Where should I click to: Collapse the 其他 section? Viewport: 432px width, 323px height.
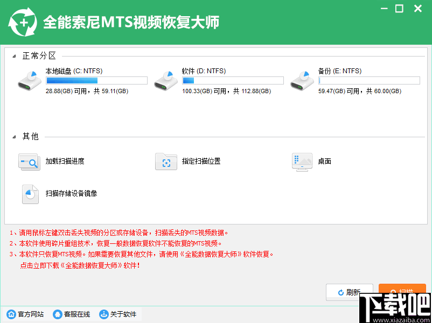pos(14,137)
